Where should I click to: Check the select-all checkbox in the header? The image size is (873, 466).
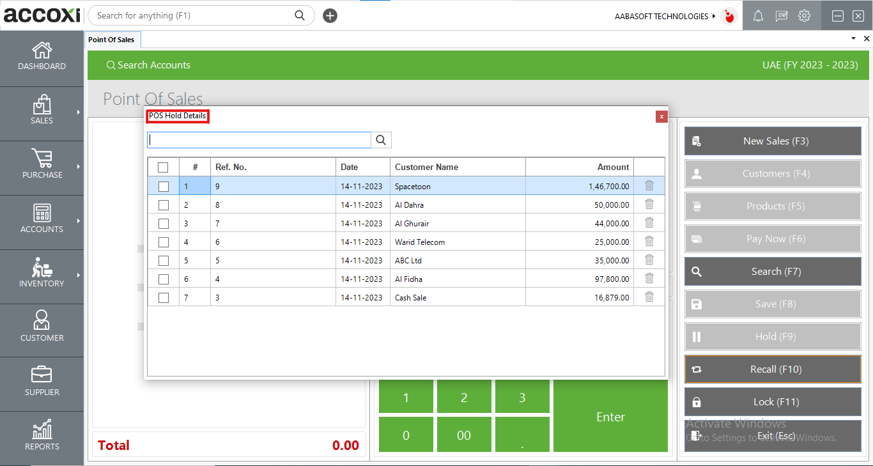pos(163,166)
